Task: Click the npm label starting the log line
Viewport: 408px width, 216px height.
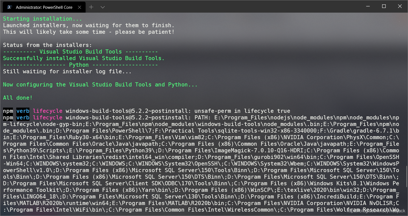Action: pos(8,111)
